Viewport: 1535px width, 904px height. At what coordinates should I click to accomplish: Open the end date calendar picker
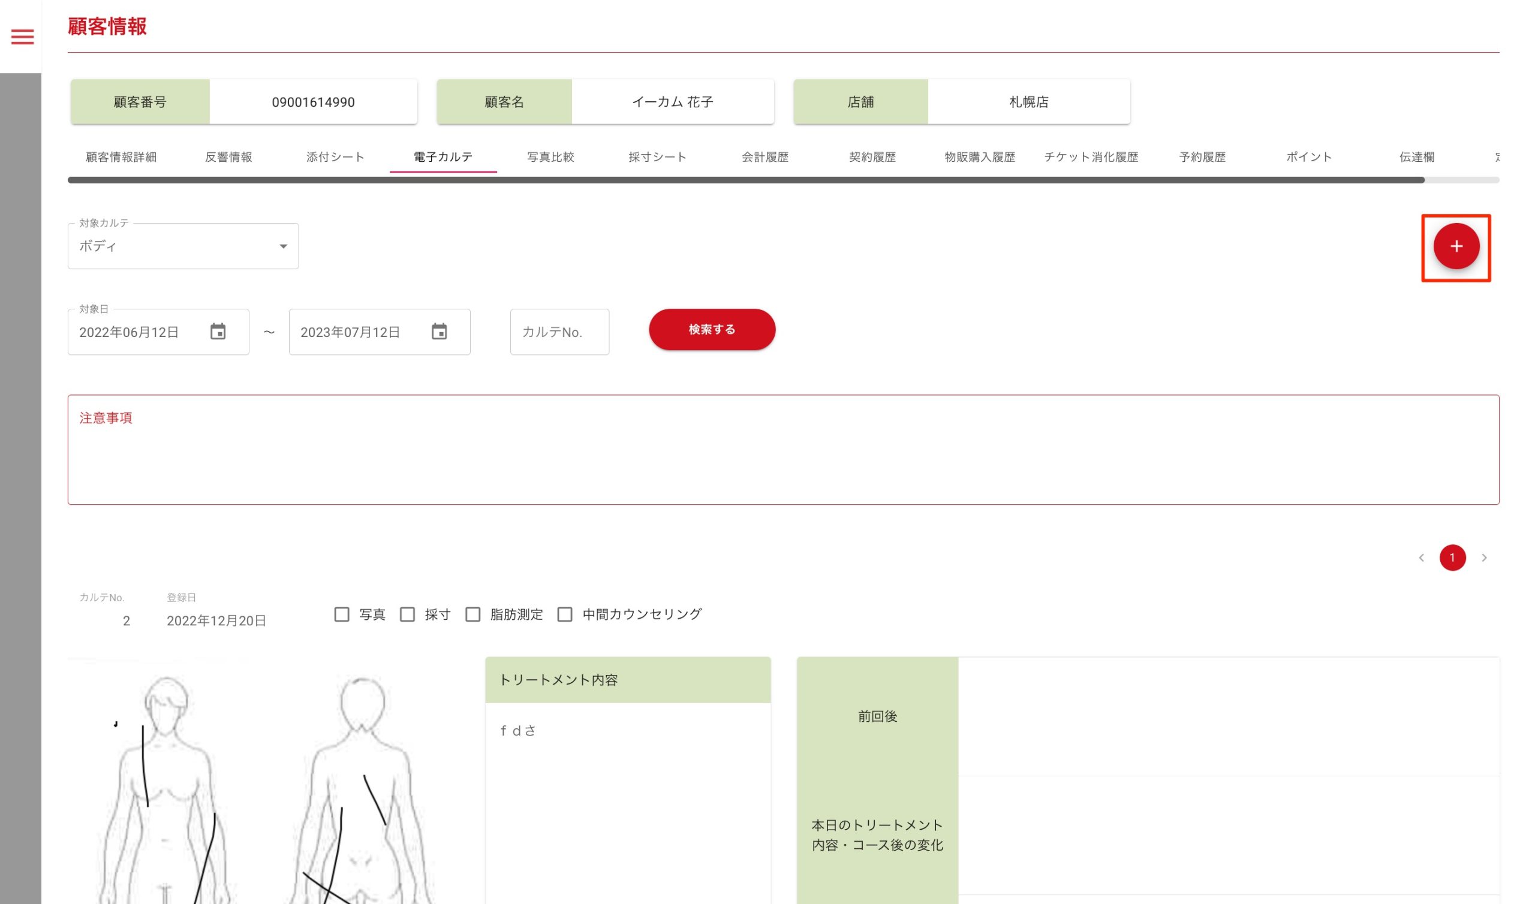[438, 332]
